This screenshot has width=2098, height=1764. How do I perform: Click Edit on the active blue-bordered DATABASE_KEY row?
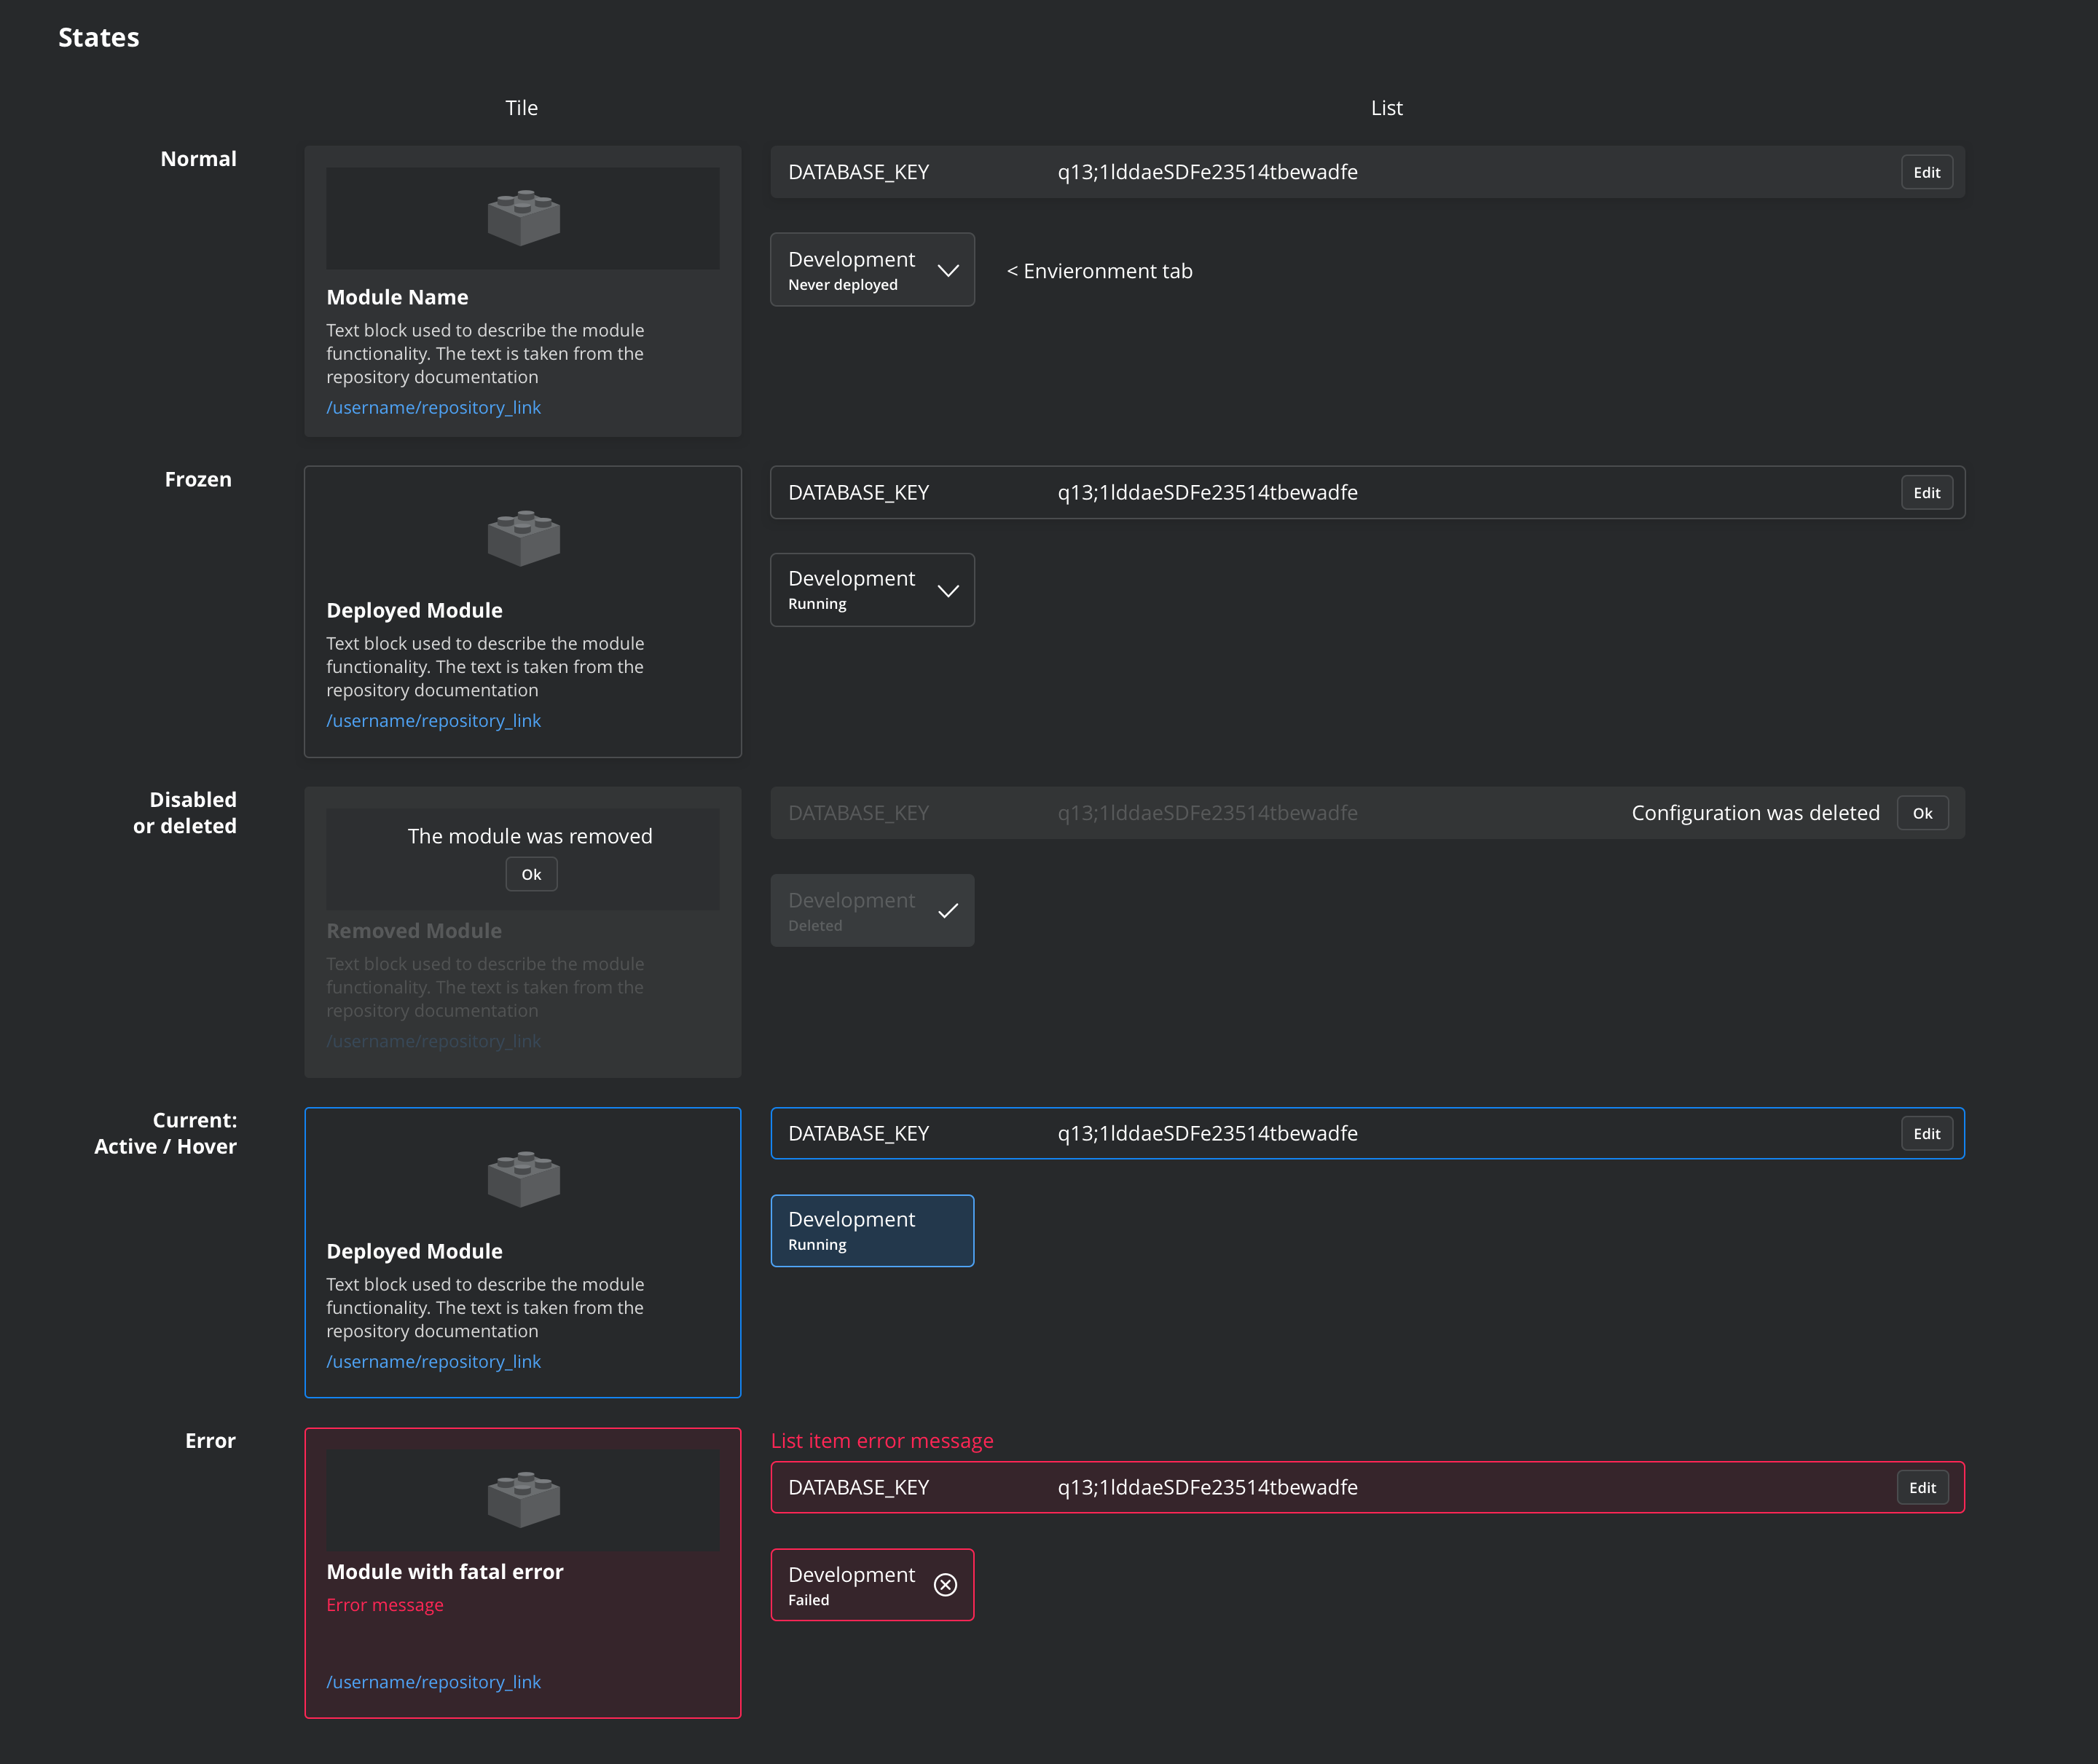(x=1926, y=1133)
